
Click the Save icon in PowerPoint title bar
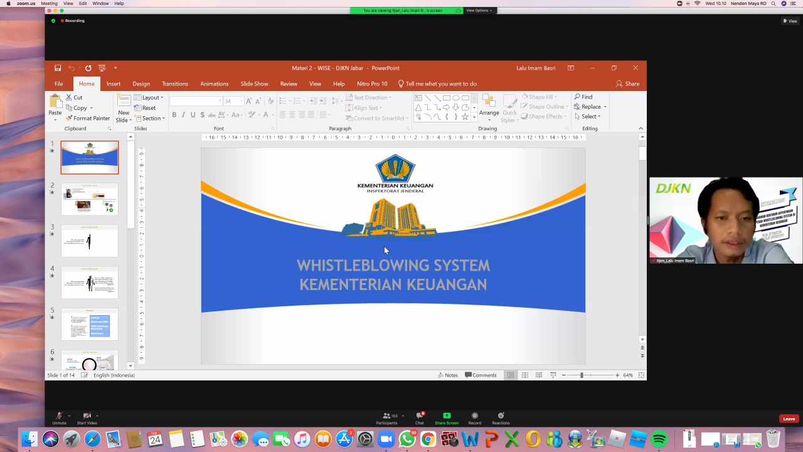pyautogui.click(x=58, y=68)
